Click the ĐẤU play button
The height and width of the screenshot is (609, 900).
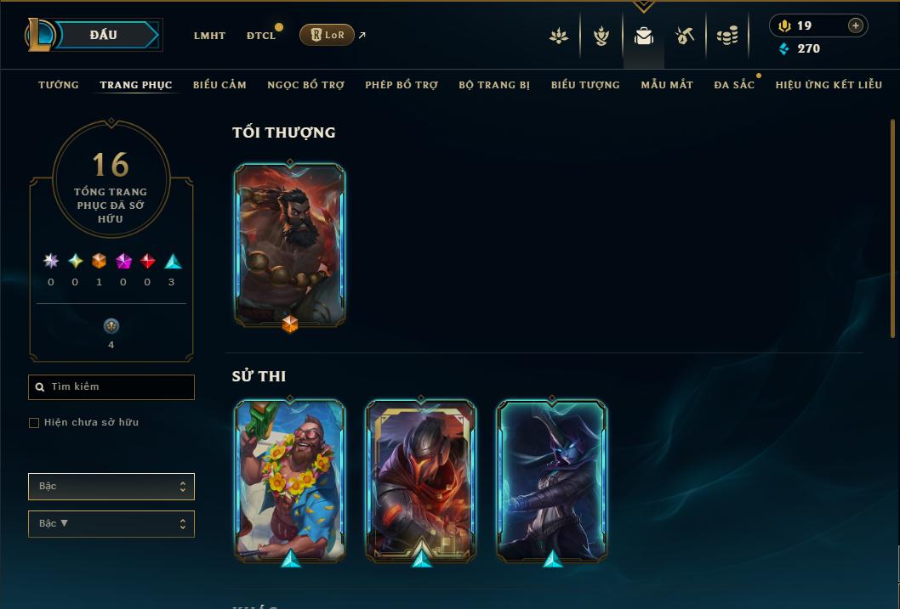(x=103, y=35)
